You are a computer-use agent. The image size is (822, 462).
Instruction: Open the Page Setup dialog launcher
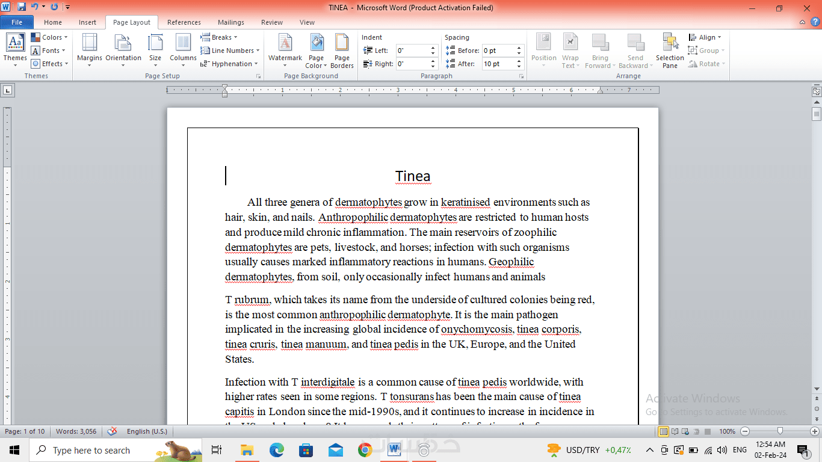[x=259, y=76]
